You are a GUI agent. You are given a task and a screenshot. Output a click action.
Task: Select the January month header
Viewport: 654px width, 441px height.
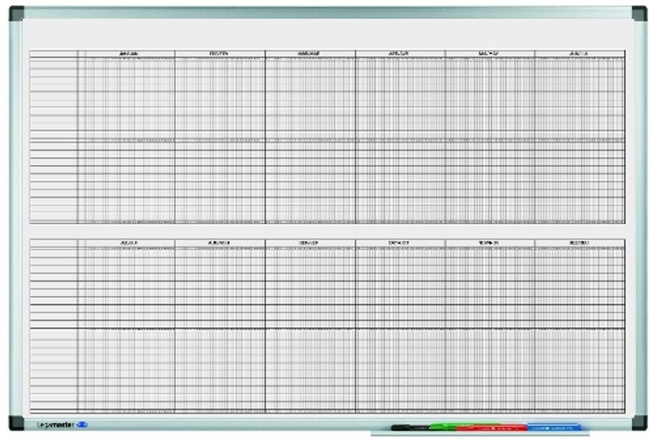(x=126, y=54)
